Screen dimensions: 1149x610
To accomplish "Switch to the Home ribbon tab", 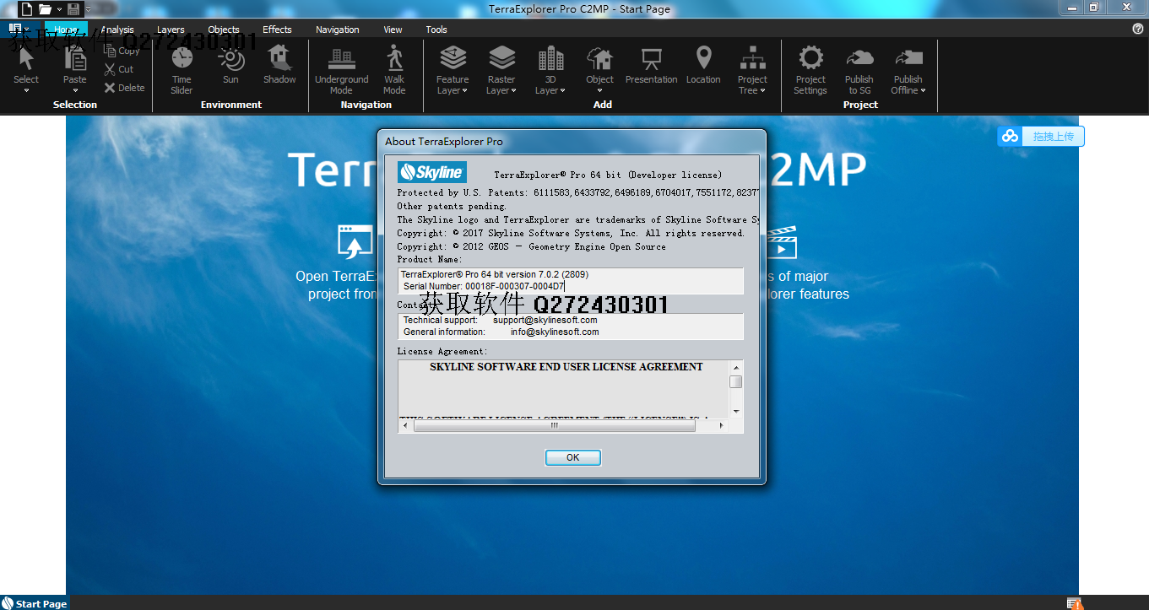I will pyautogui.click(x=66, y=30).
